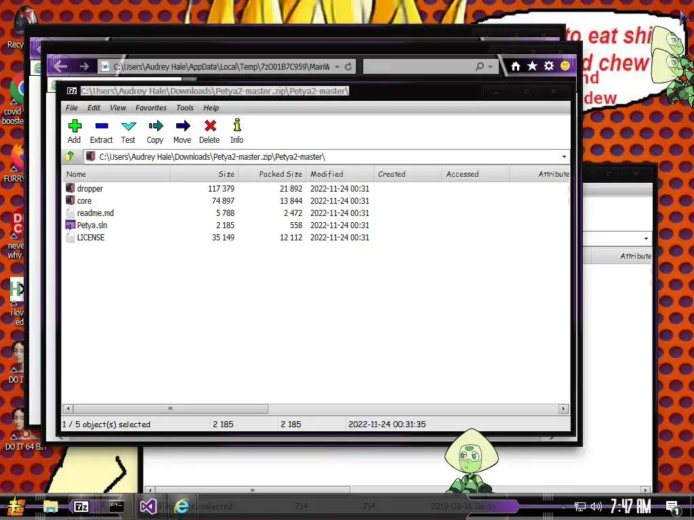694x520 pixels.
Task: Sort by Accessed column header
Action: pos(475,174)
